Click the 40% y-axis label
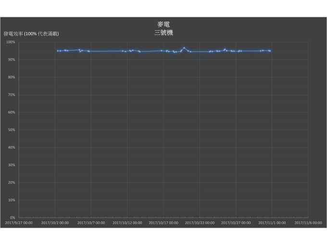 [x=12, y=147]
